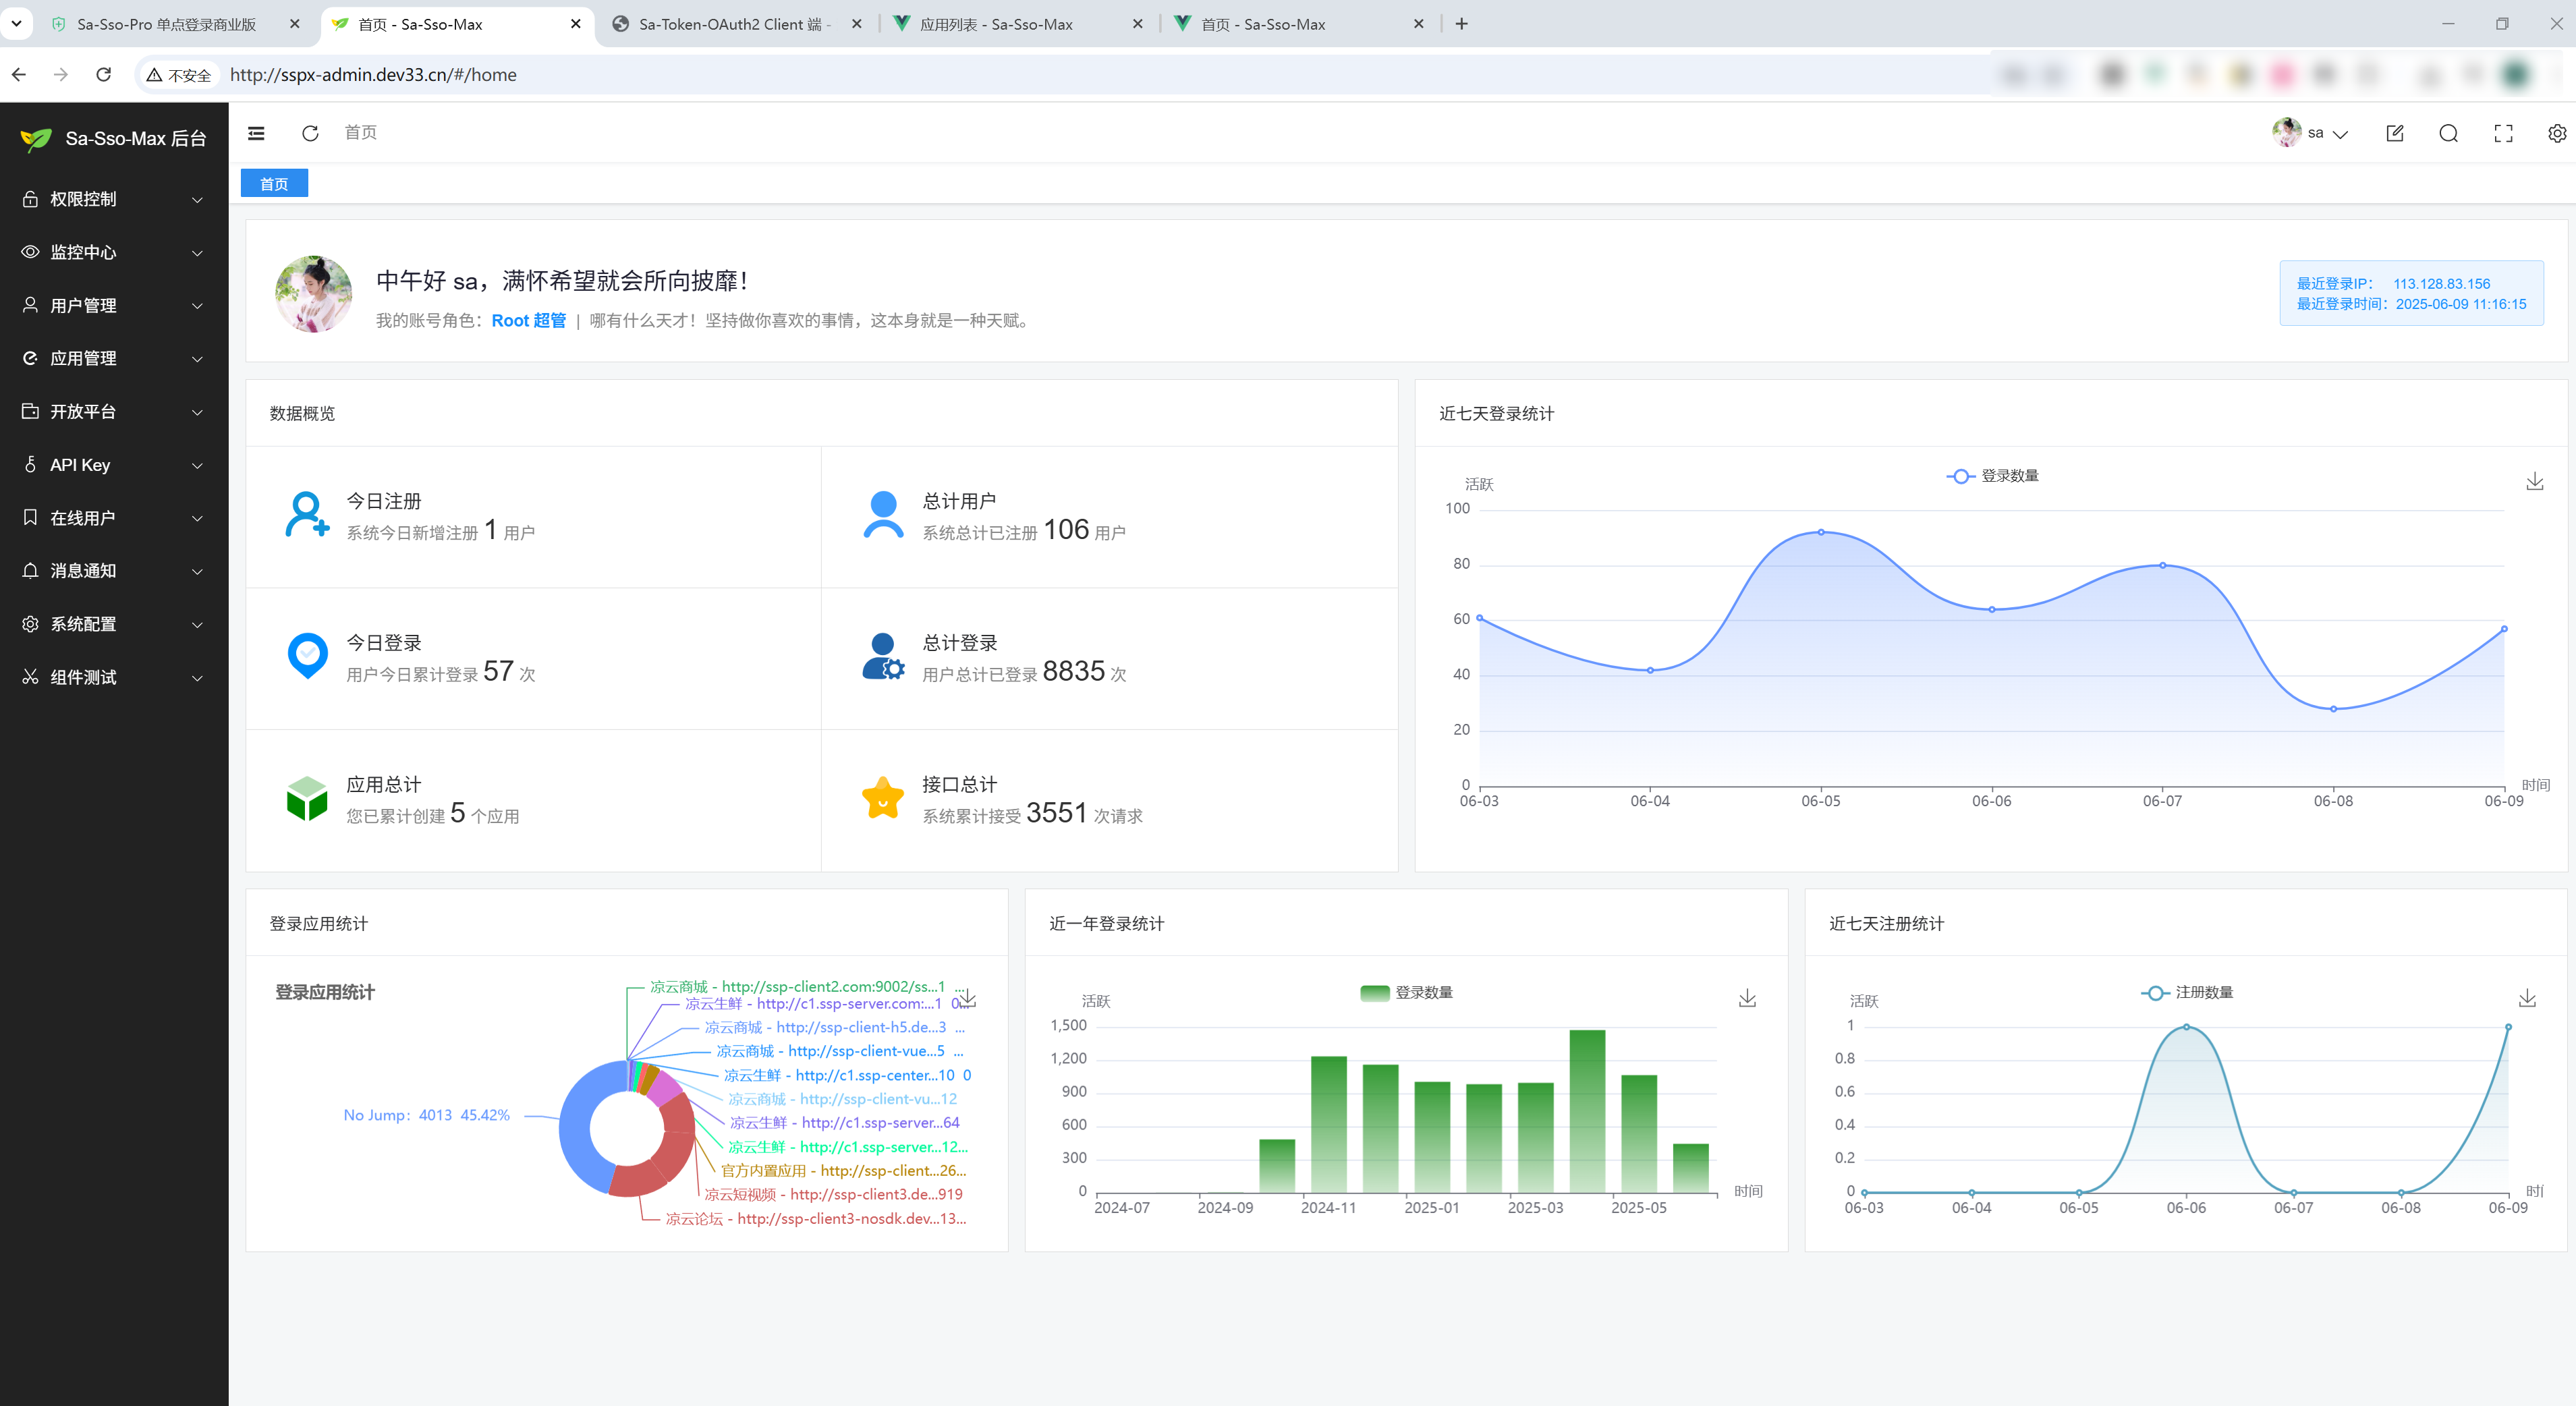2576x1406 pixels.
Task: Click the browser address bar URL
Action: [373, 75]
